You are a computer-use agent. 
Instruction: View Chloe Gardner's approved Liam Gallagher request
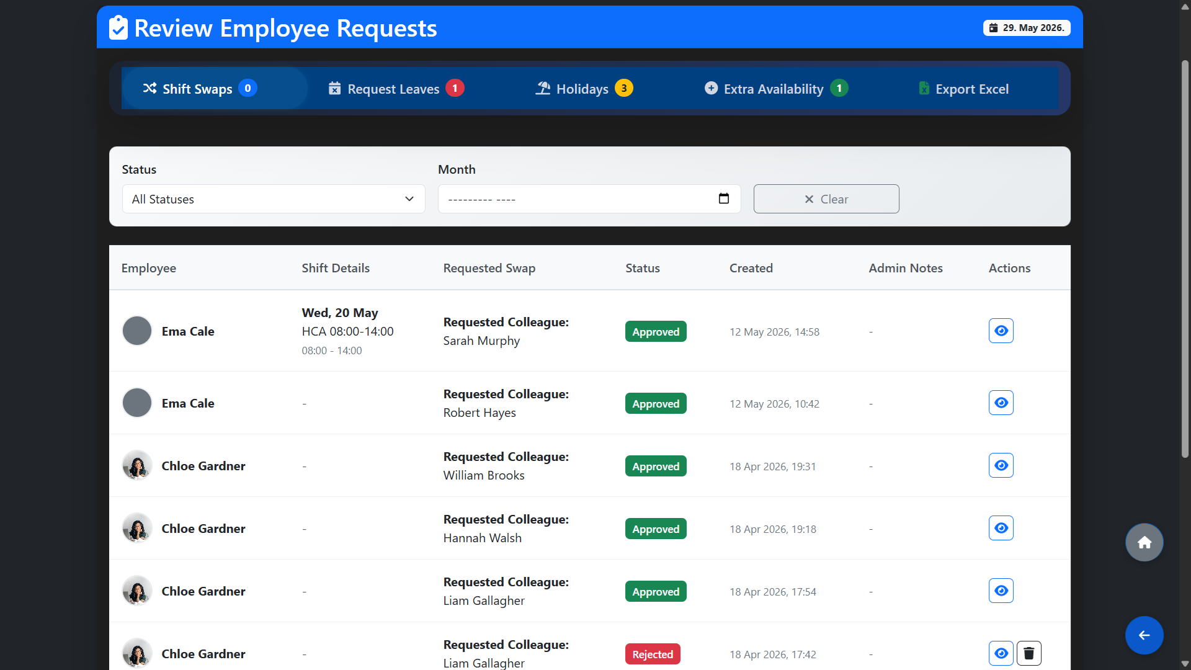[1001, 591]
